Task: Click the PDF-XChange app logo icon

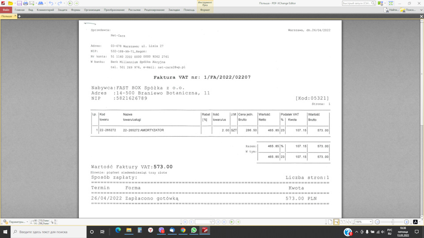Action: (3, 3)
